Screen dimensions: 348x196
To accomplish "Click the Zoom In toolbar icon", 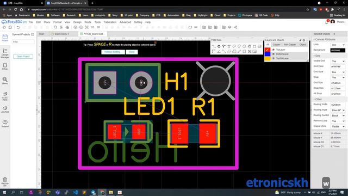I will (75, 27).
